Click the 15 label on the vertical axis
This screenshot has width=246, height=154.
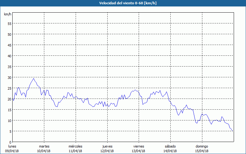9,110
